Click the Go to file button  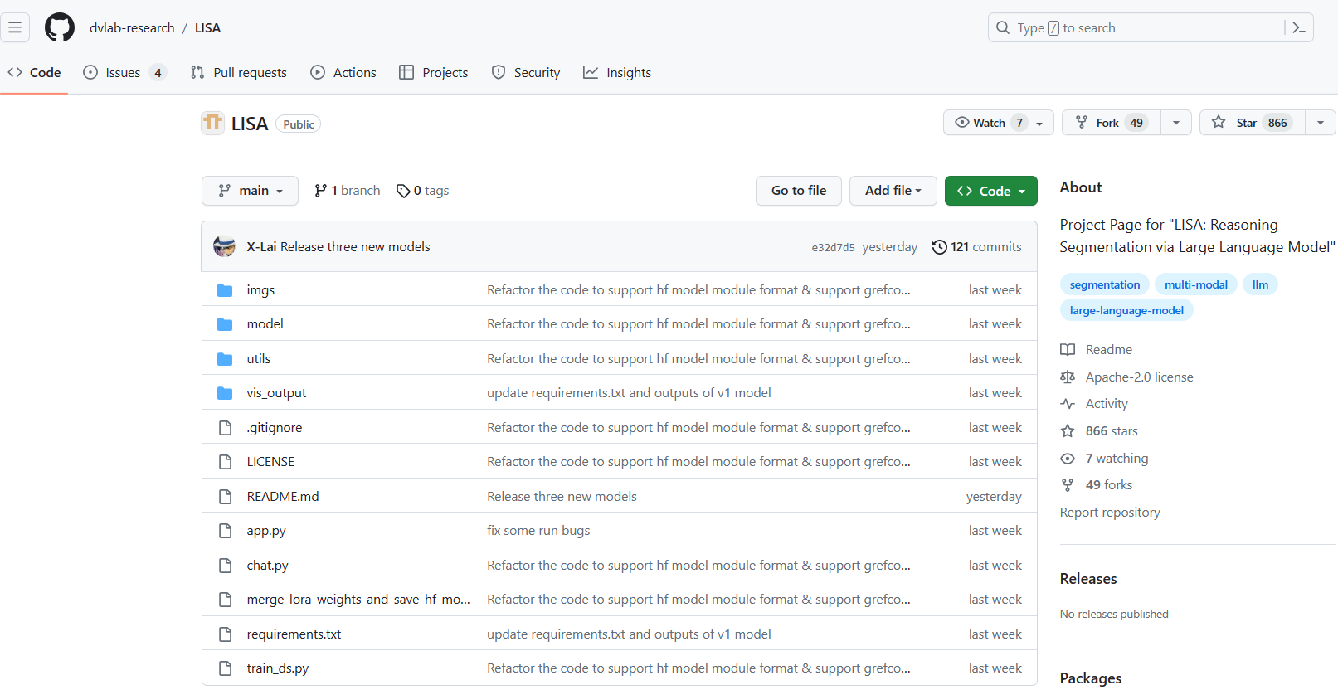799,191
